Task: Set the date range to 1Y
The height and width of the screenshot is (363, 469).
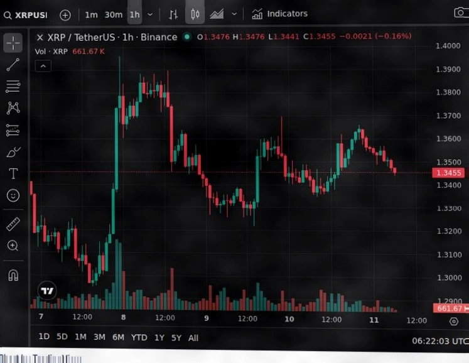Action: pos(159,338)
